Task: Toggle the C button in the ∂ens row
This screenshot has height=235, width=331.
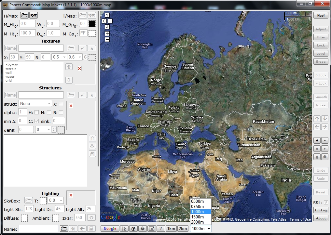Action: 54,129
